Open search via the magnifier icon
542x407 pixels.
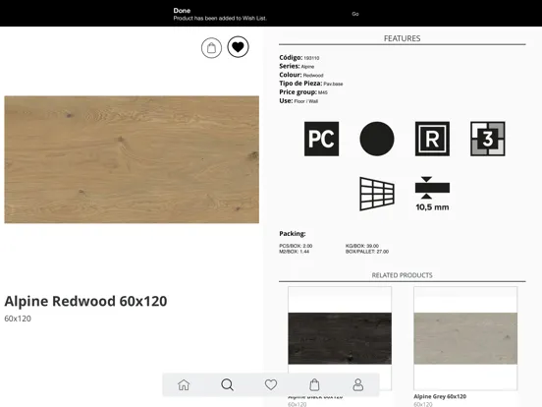coord(227,384)
